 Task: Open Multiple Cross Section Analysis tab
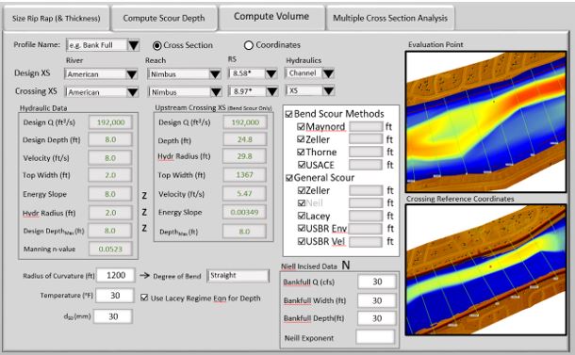(x=390, y=18)
